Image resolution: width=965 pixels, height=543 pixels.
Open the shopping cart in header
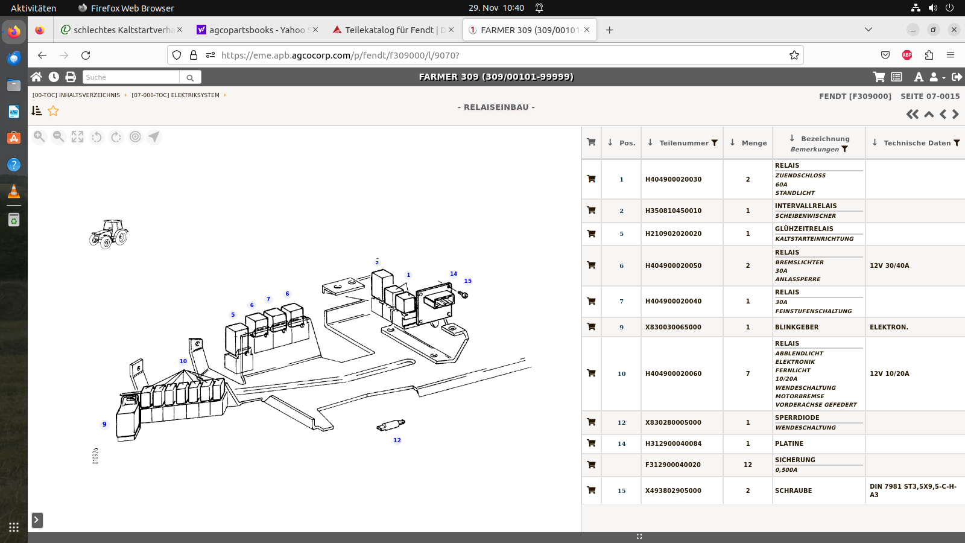point(879,77)
